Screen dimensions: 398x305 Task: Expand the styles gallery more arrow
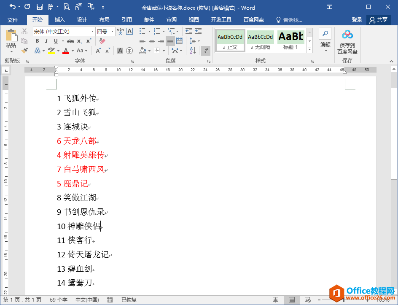(x=309, y=49)
